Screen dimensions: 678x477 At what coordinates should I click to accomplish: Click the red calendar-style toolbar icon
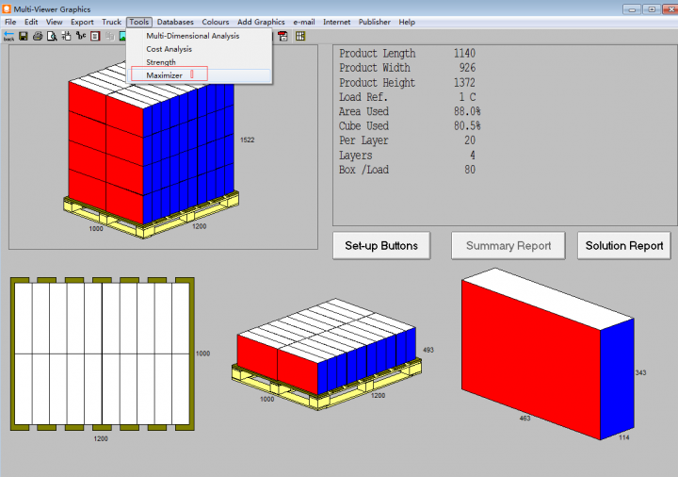click(282, 36)
